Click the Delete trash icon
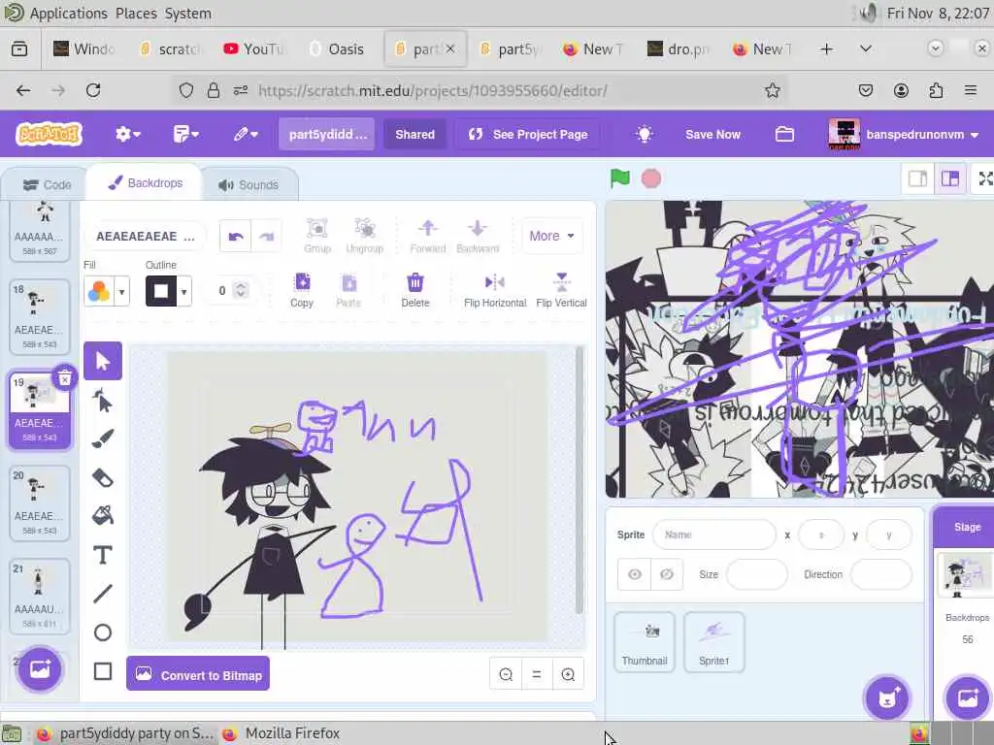The width and height of the screenshot is (994, 745). 415,290
